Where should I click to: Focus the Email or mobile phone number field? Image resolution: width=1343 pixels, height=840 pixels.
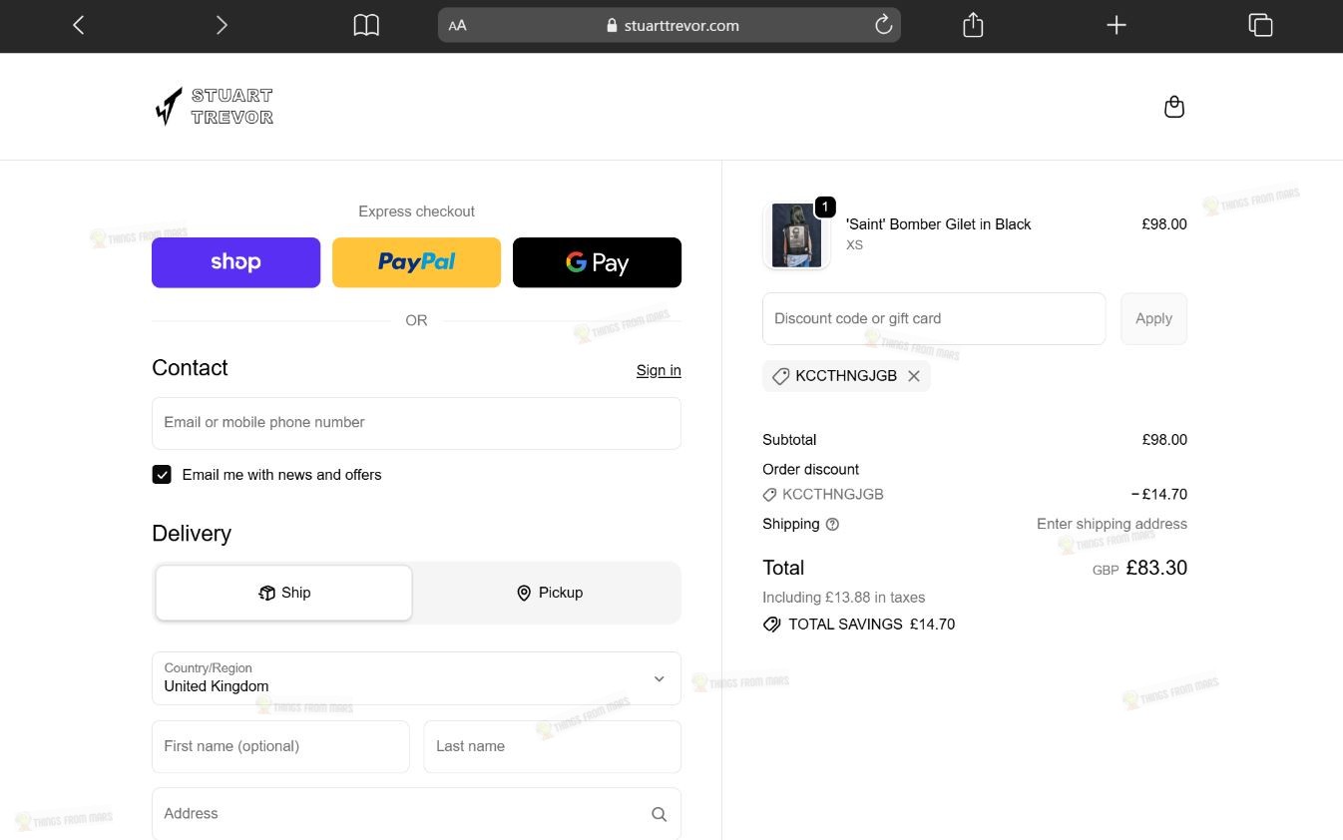pos(416,423)
